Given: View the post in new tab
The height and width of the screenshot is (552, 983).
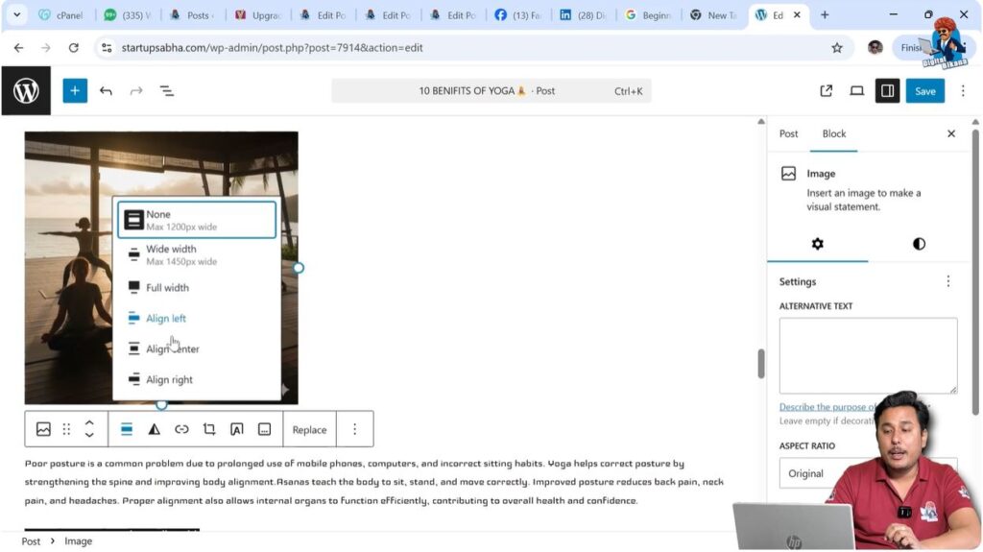Looking at the screenshot, I should [x=827, y=91].
